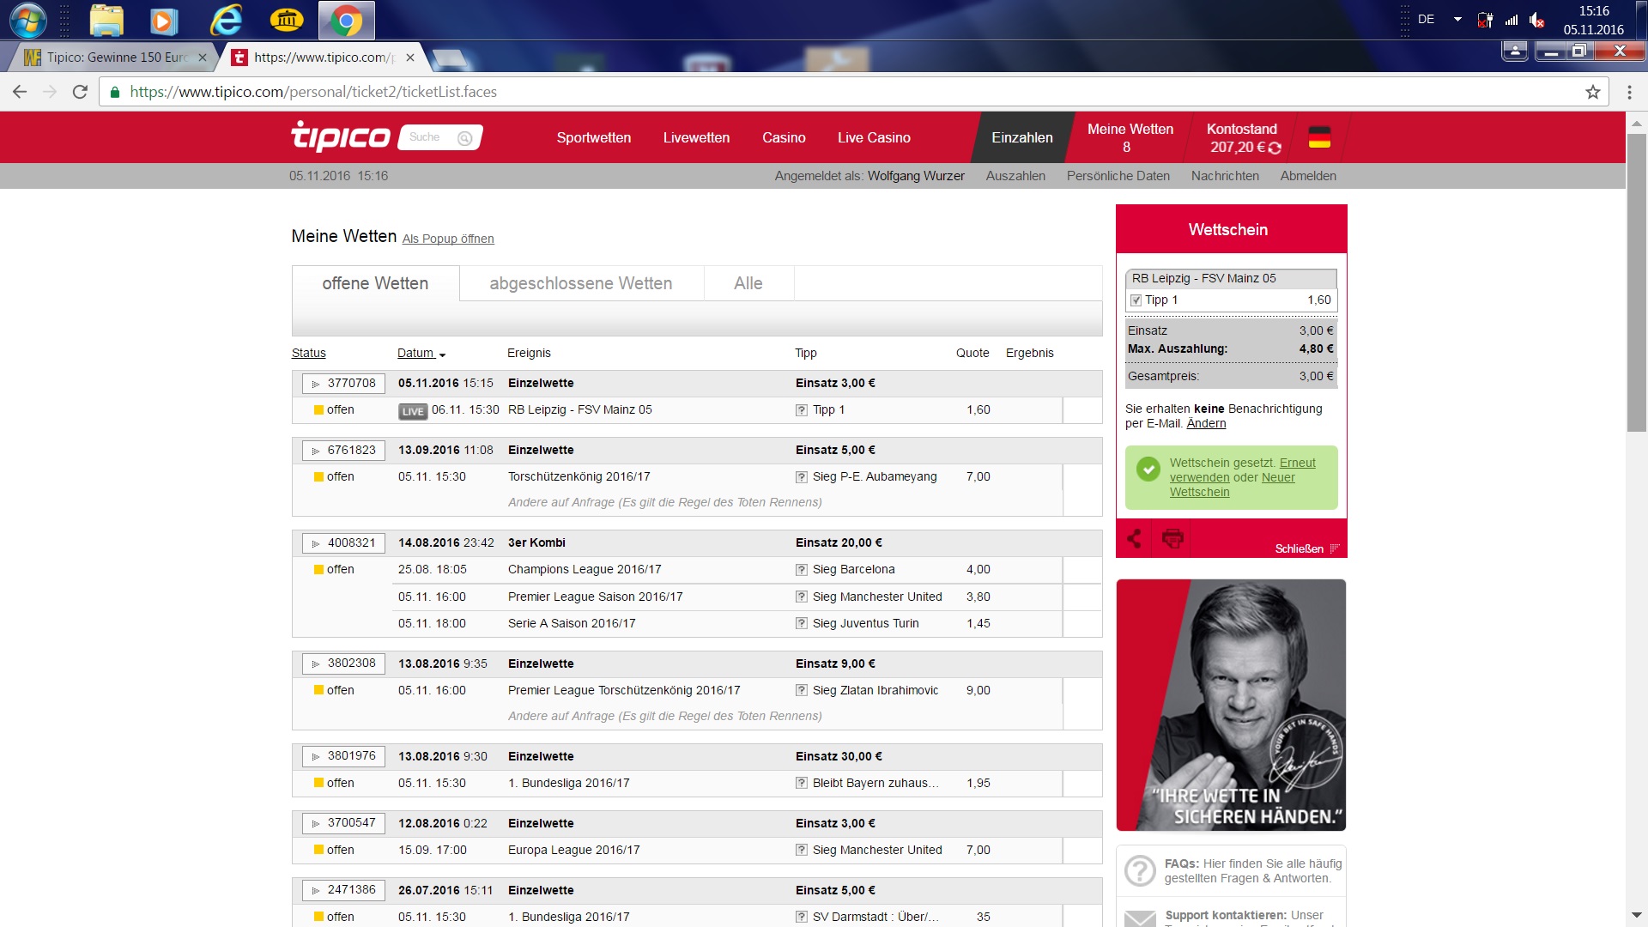Open help icon for Sieg Juventus Turin
The width and height of the screenshot is (1648, 927).
801,624
